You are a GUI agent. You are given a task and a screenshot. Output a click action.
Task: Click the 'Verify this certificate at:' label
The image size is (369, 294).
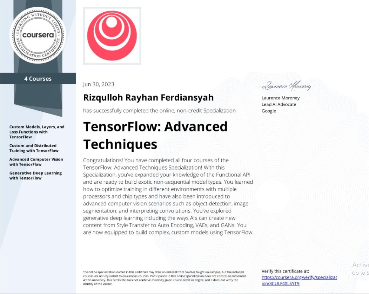coord(285,271)
